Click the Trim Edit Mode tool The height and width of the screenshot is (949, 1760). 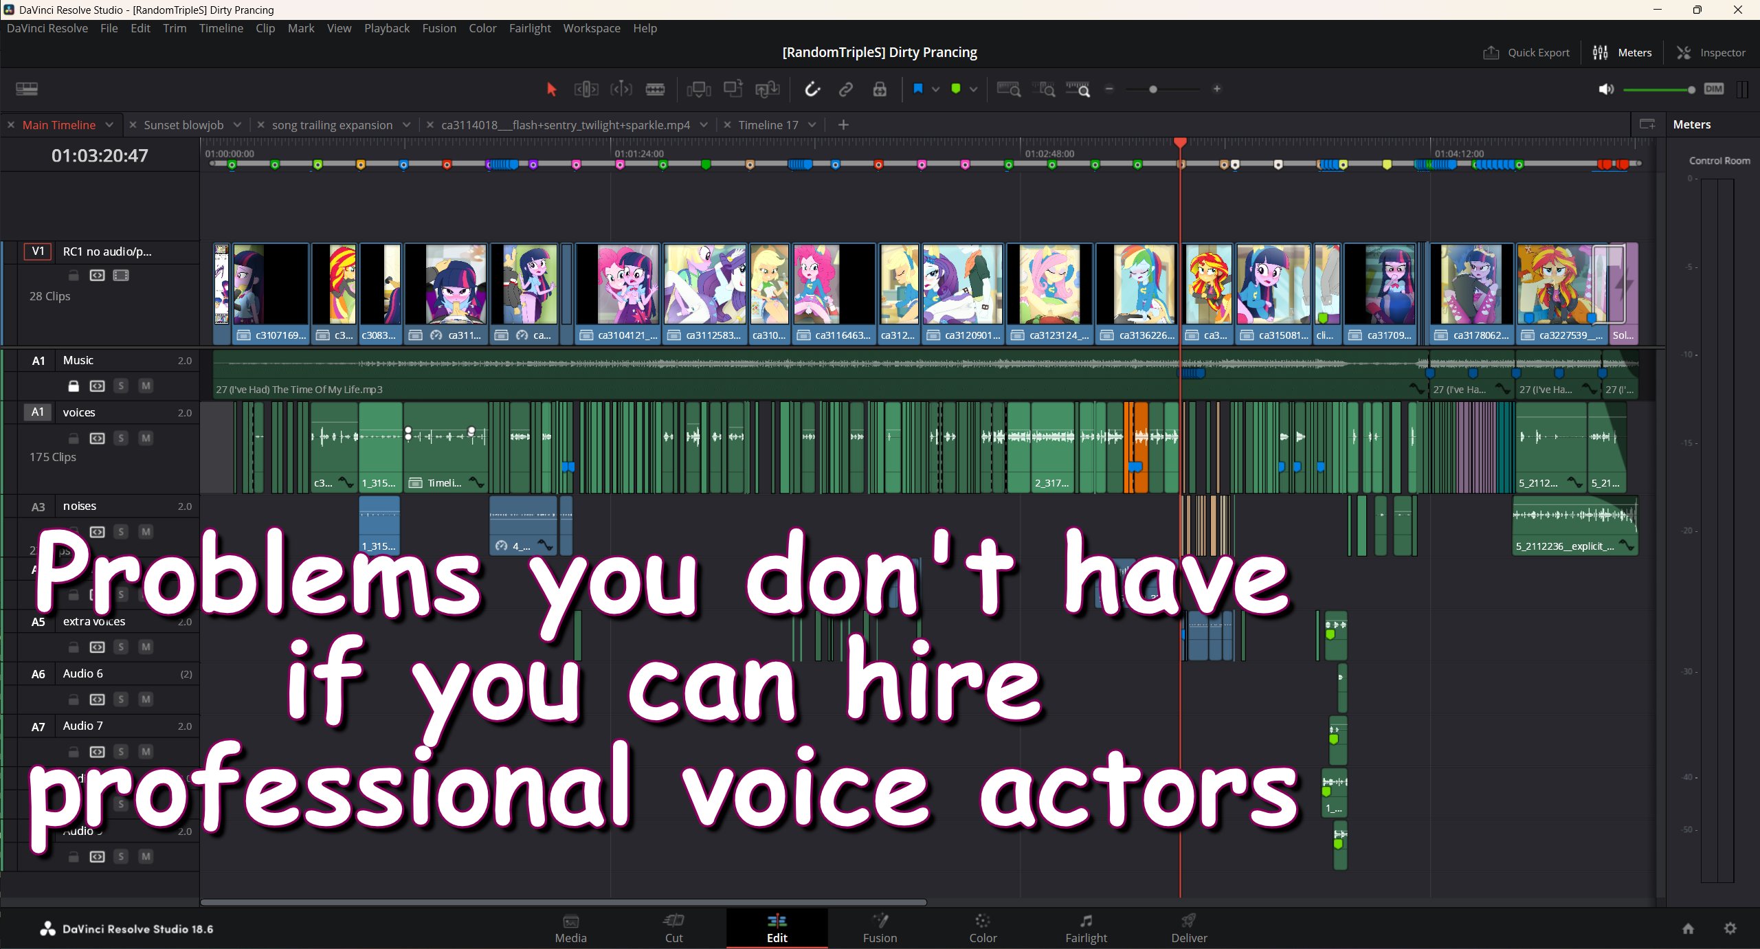point(586,89)
